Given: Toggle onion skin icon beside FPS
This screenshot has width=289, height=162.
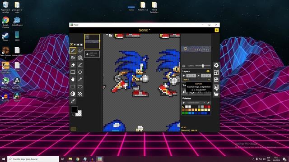Looking at the screenshot, I should 184,66.
